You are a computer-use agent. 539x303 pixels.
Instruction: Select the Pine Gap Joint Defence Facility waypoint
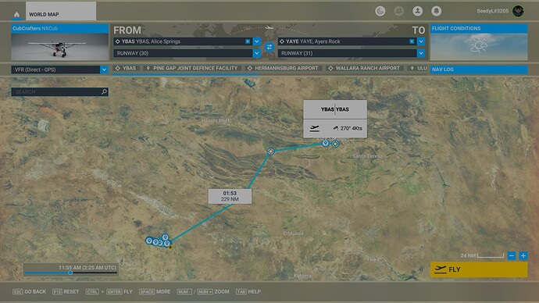coord(192,69)
